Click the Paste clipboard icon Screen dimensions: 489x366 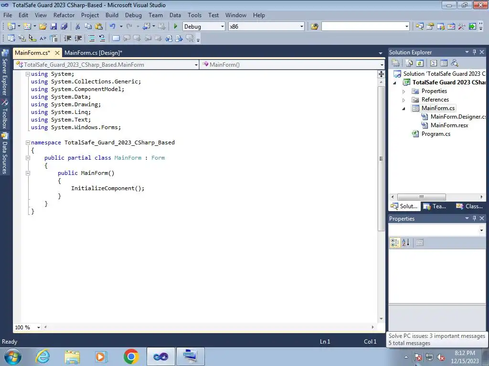99,27
